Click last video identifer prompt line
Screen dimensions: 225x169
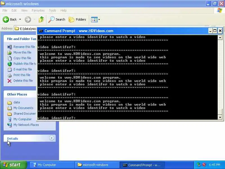(57, 118)
